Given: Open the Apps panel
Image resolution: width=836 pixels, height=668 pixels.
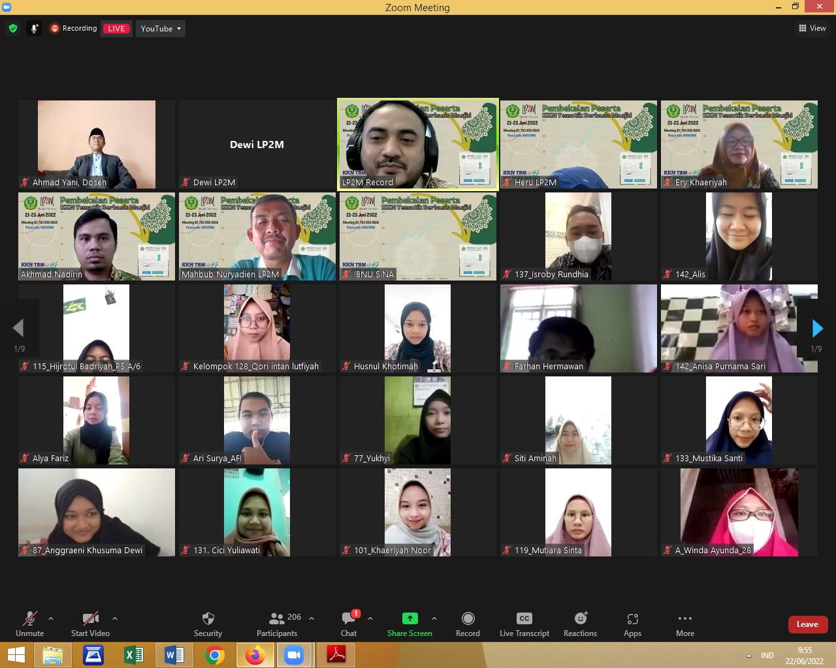Looking at the screenshot, I should pos(632,624).
